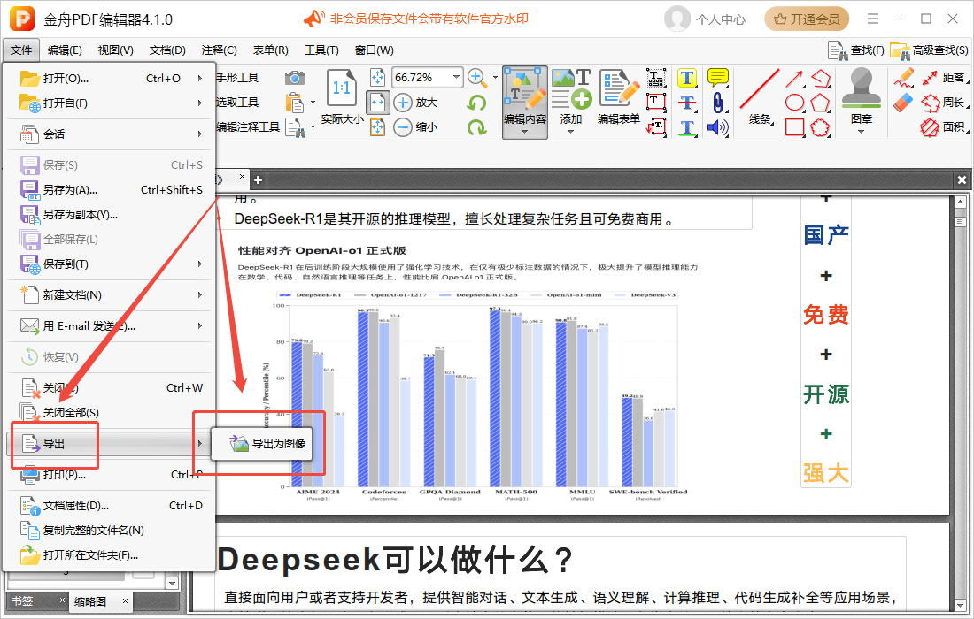Image resolution: width=974 pixels, height=619 pixels.
Task: Select the 线条 line drawing tool
Action: point(760,96)
